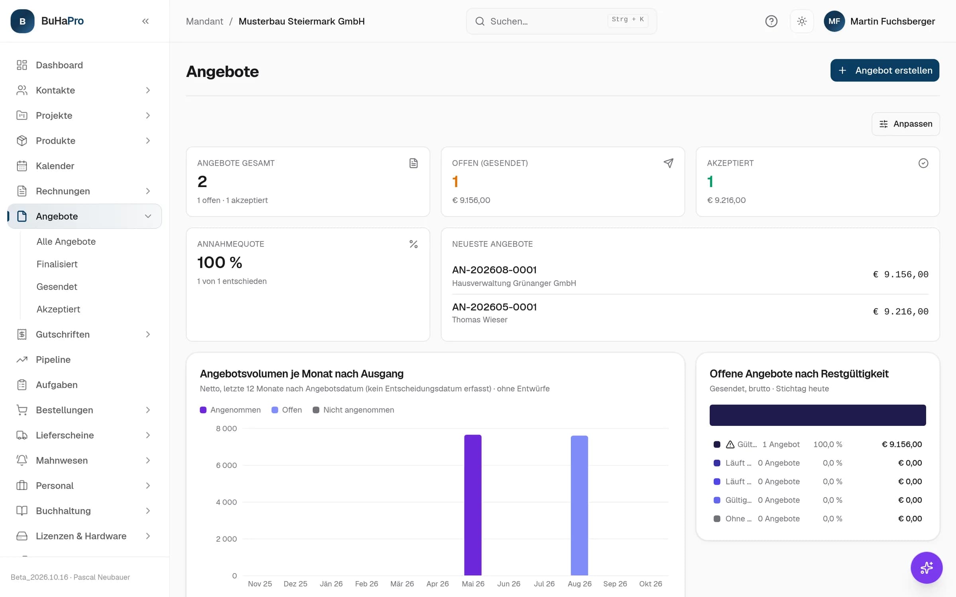Viewport: 956px width, 597px height.
Task: Toggle light/dark theme sun icon
Action: coord(802,21)
